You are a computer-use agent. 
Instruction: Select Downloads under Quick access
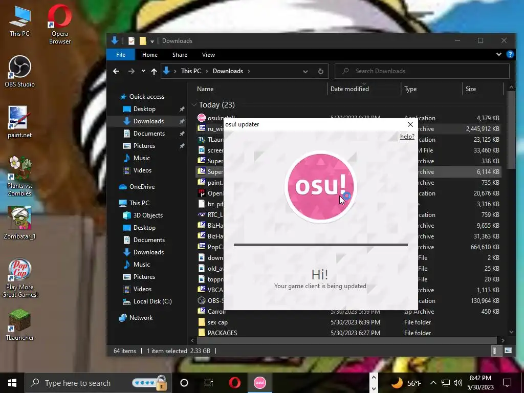coord(148,121)
